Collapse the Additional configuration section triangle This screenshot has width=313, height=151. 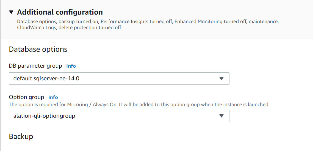(11, 12)
